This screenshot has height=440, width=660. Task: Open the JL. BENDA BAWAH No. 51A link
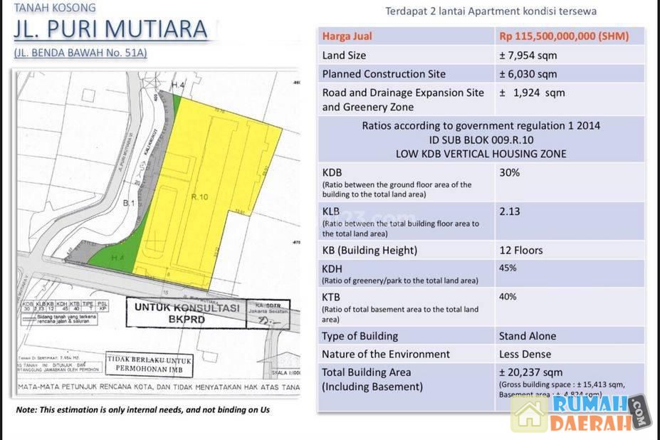[x=80, y=53]
